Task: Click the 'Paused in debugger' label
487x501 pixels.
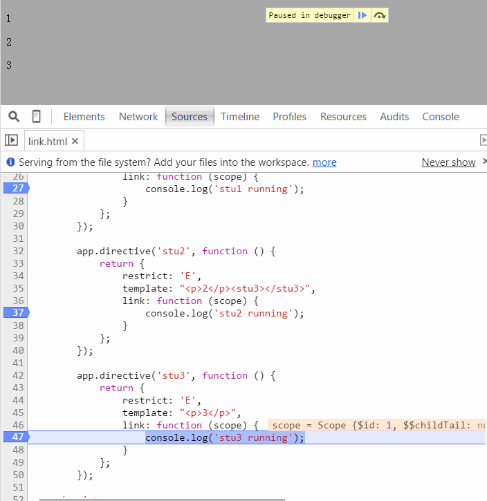Action: click(309, 15)
